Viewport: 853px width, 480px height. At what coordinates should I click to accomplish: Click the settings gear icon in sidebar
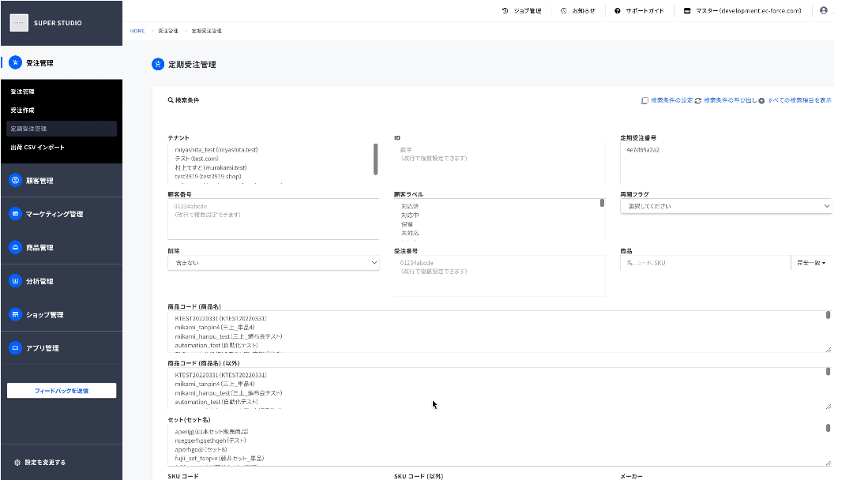coord(17,463)
